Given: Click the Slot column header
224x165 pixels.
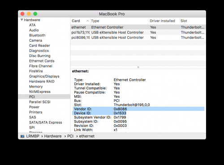Looking at the screenshot, I should tap(184, 21).
